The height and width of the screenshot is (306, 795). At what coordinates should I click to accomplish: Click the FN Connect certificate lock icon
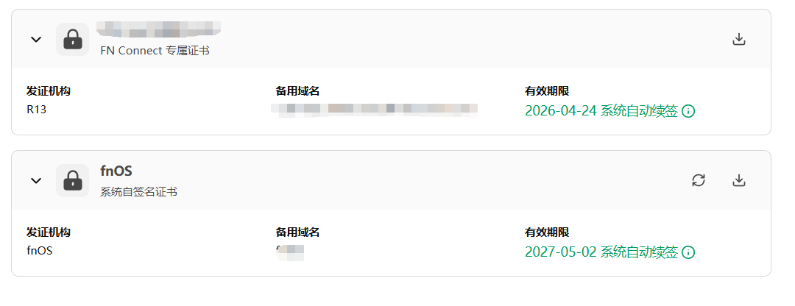click(72, 39)
